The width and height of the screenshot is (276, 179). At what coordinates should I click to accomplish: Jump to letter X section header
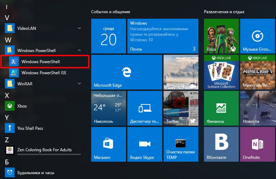coord(7,95)
